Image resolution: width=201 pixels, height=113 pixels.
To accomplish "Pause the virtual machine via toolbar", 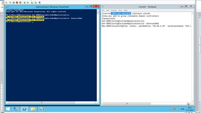I will (24, 3).
